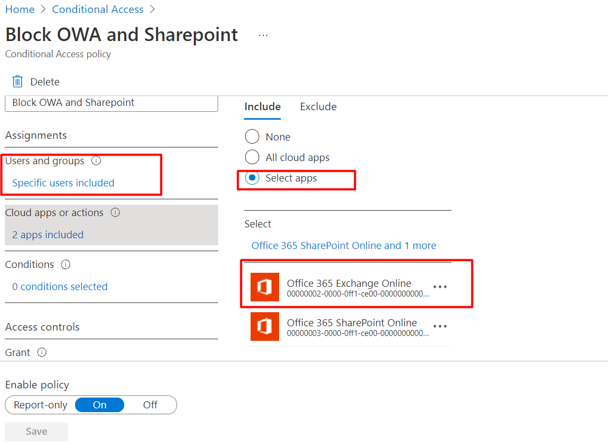Click the SharePoint Online app ID 00000003-0000-0ff1
Image resolution: width=608 pixels, height=444 pixels.
[x=357, y=333]
